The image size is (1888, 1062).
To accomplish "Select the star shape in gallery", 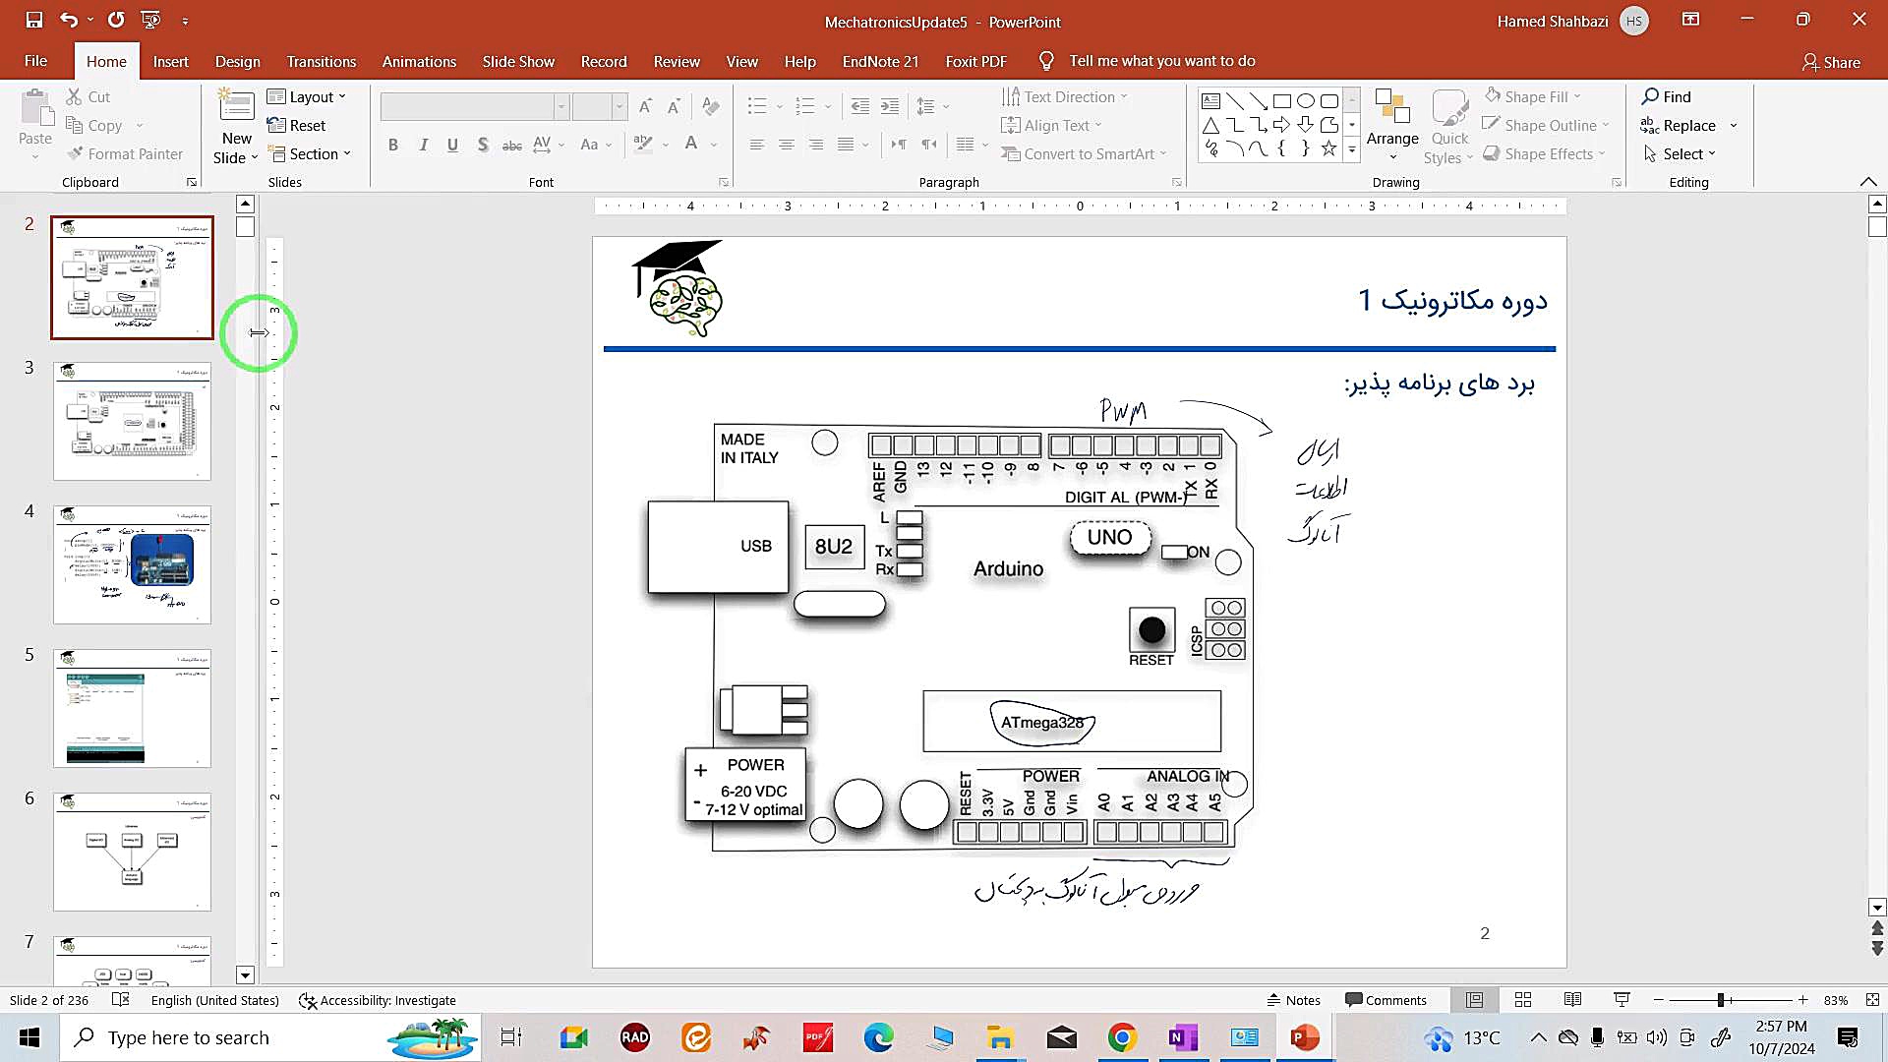I will tap(1329, 148).
